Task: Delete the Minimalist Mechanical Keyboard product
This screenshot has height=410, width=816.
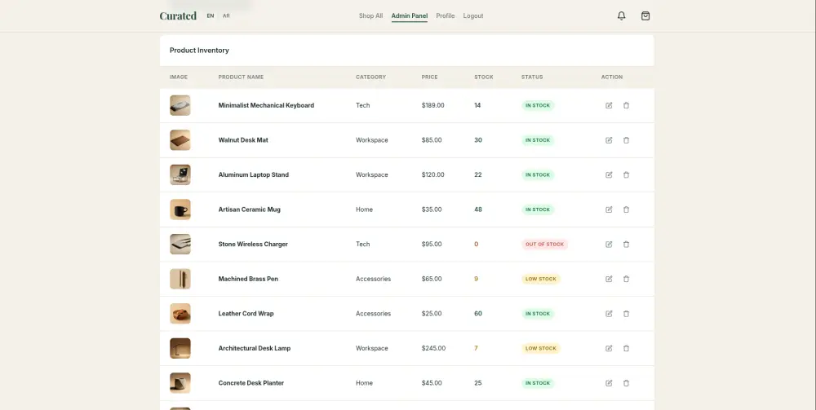Action: point(626,105)
